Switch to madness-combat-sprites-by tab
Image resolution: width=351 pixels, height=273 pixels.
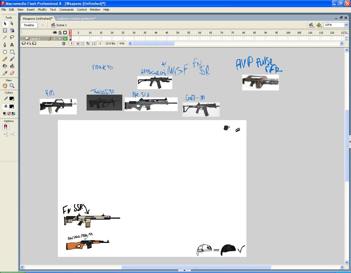pos(76,19)
